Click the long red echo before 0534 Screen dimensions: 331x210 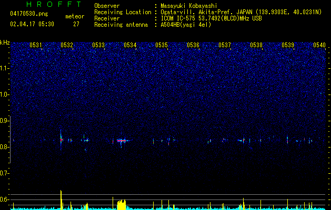(122, 141)
